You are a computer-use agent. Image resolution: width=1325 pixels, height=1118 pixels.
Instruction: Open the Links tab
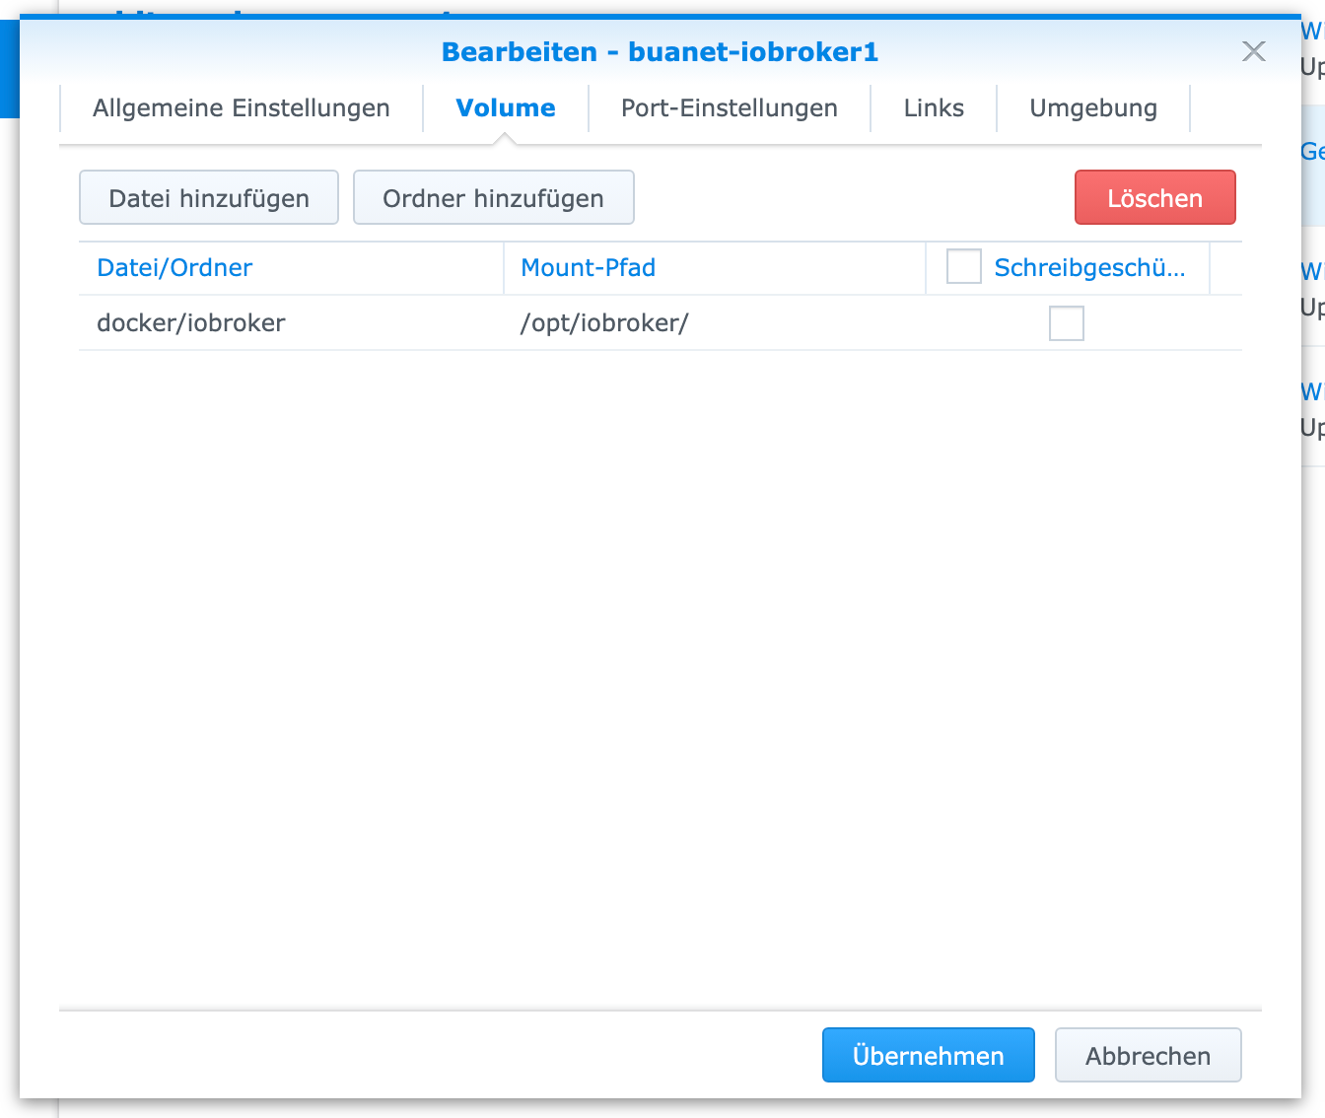pos(934,108)
